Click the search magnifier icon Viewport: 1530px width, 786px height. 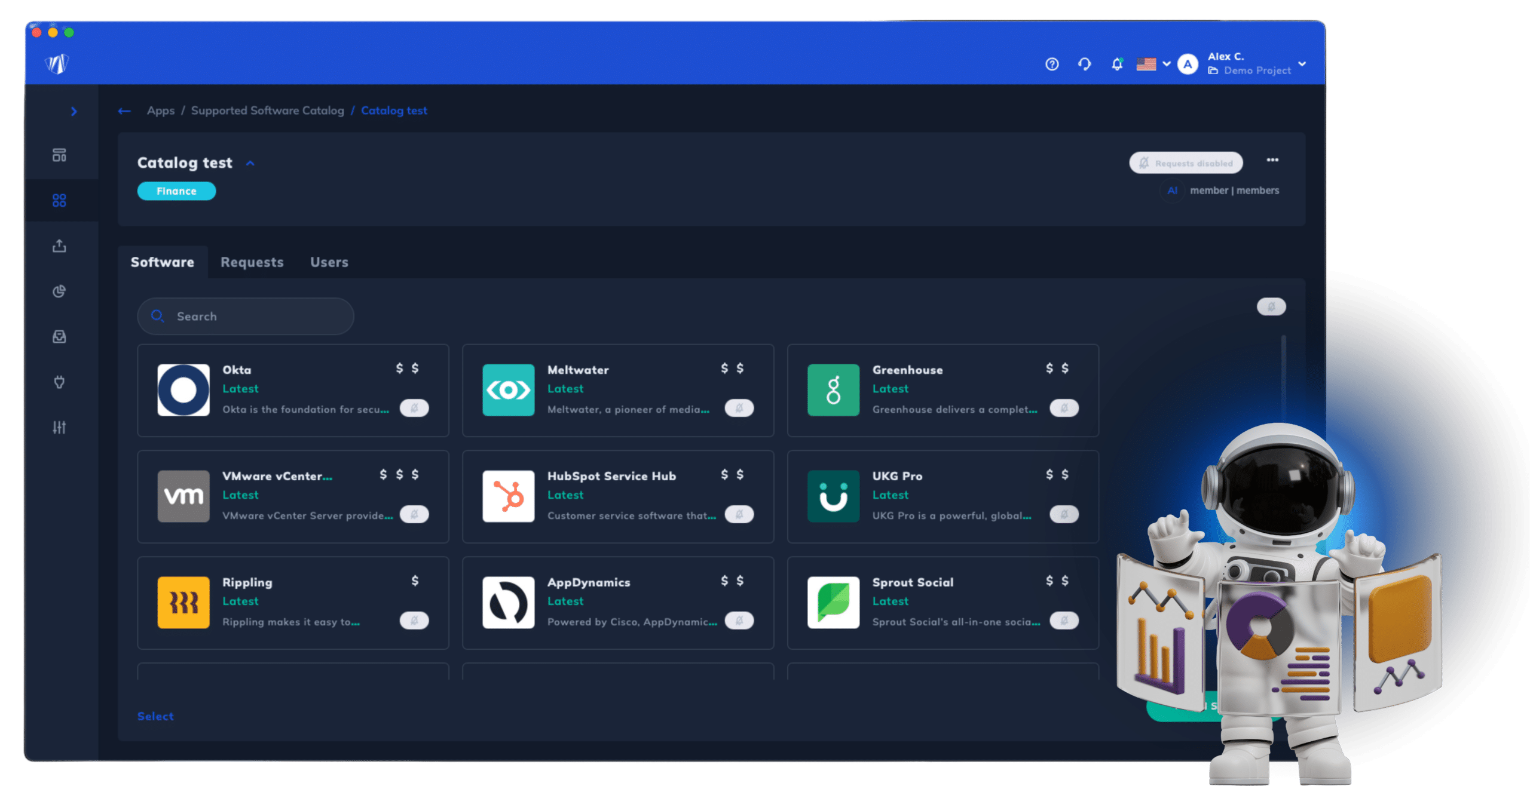(158, 316)
